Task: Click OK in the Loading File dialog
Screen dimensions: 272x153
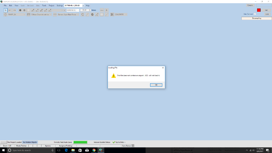Action: point(156,85)
